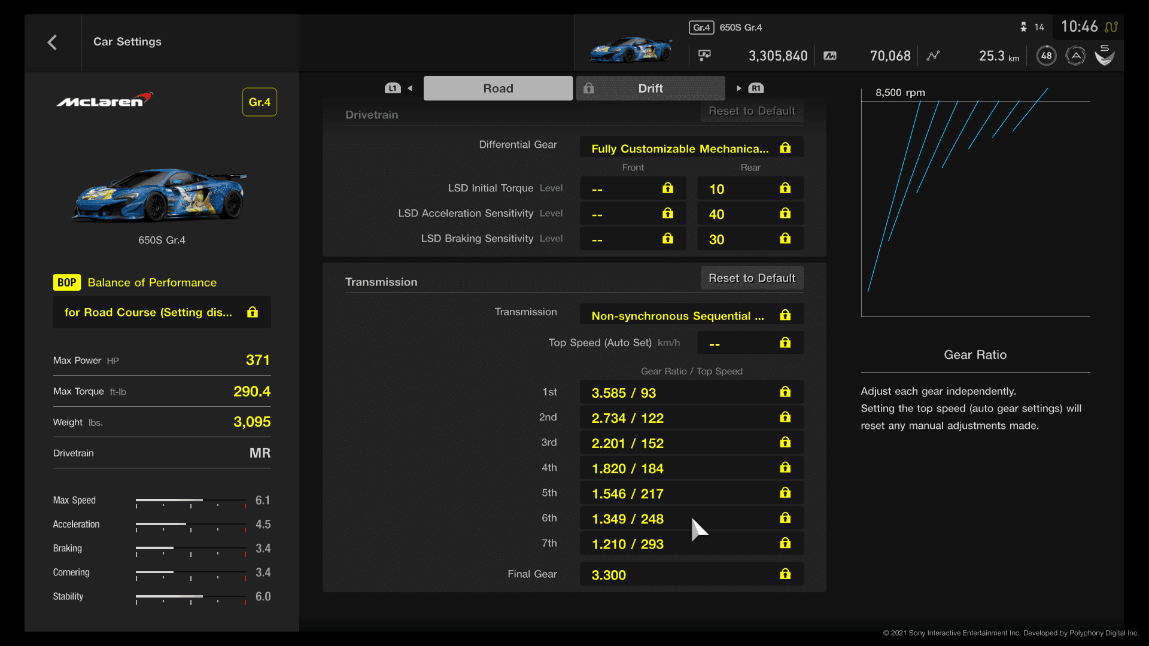
Task: Click the R1 shoulder button icon
Action: tap(756, 89)
